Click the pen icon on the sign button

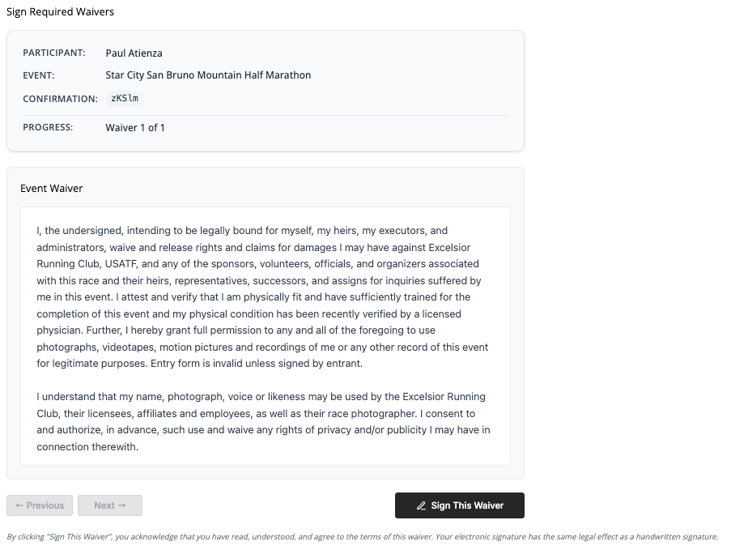pyautogui.click(x=421, y=505)
